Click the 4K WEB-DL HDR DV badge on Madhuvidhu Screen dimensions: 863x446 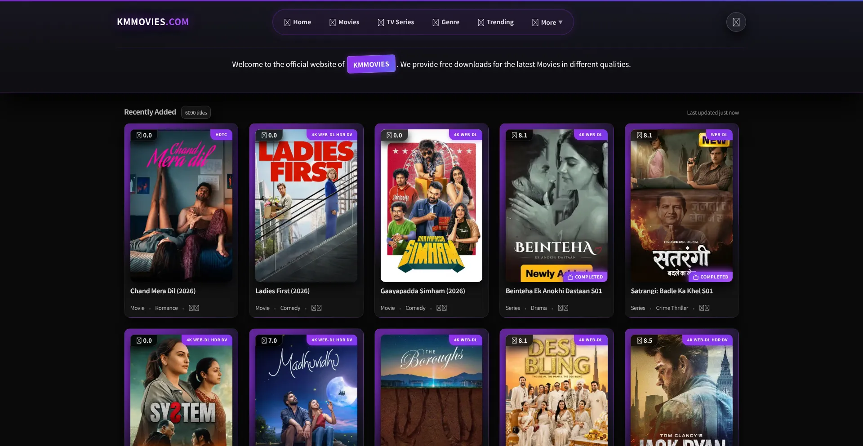coord(332,340)
